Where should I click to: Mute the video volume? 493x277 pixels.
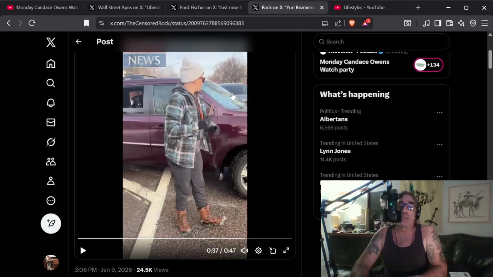[x=244, y=250]
